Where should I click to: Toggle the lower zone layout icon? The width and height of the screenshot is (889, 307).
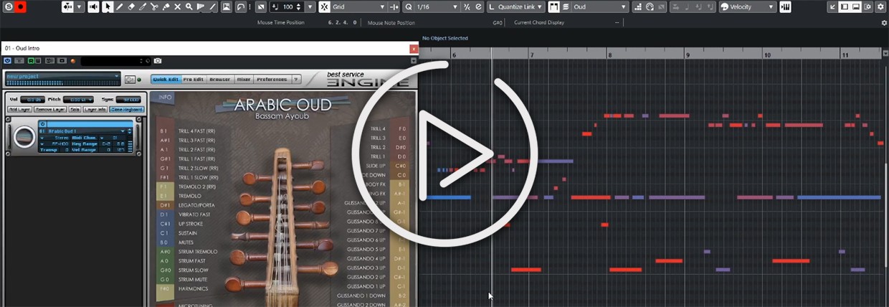pos(856,6)
